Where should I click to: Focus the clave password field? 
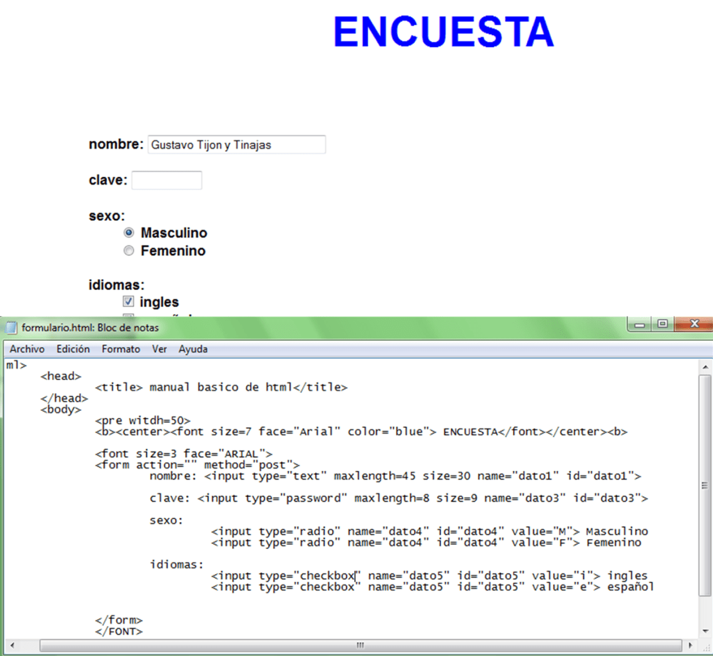(x=166, y=181)
